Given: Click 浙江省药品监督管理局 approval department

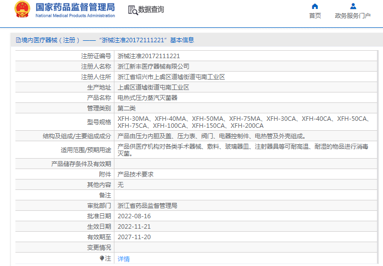Looking at the screenshot, I should 148,206.
